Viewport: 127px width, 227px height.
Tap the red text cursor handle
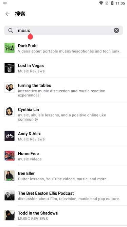[x=30, y=36]
